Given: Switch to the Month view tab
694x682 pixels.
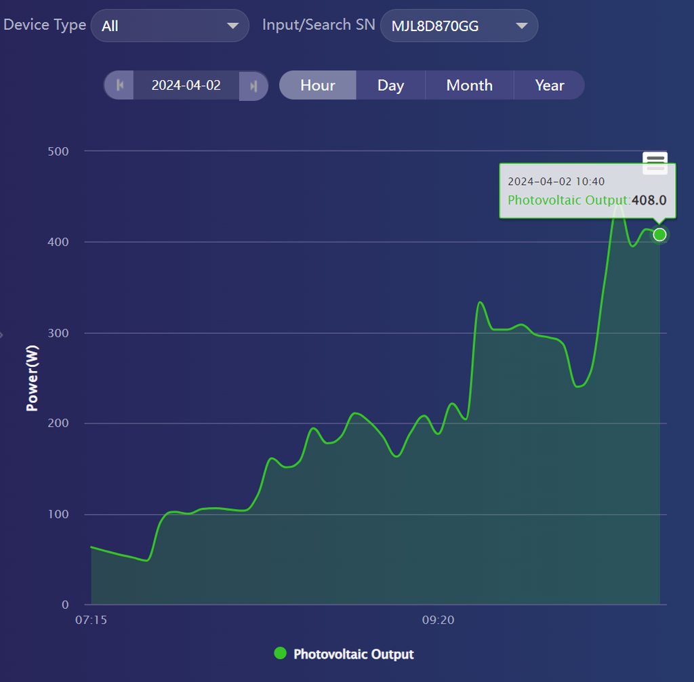Looking at the screenshot, I should (469, 85).
